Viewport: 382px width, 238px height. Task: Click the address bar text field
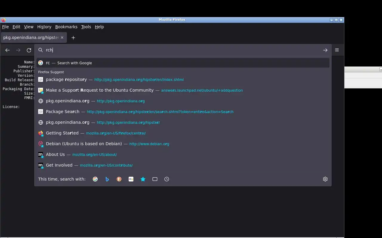(x=183, y=50)
